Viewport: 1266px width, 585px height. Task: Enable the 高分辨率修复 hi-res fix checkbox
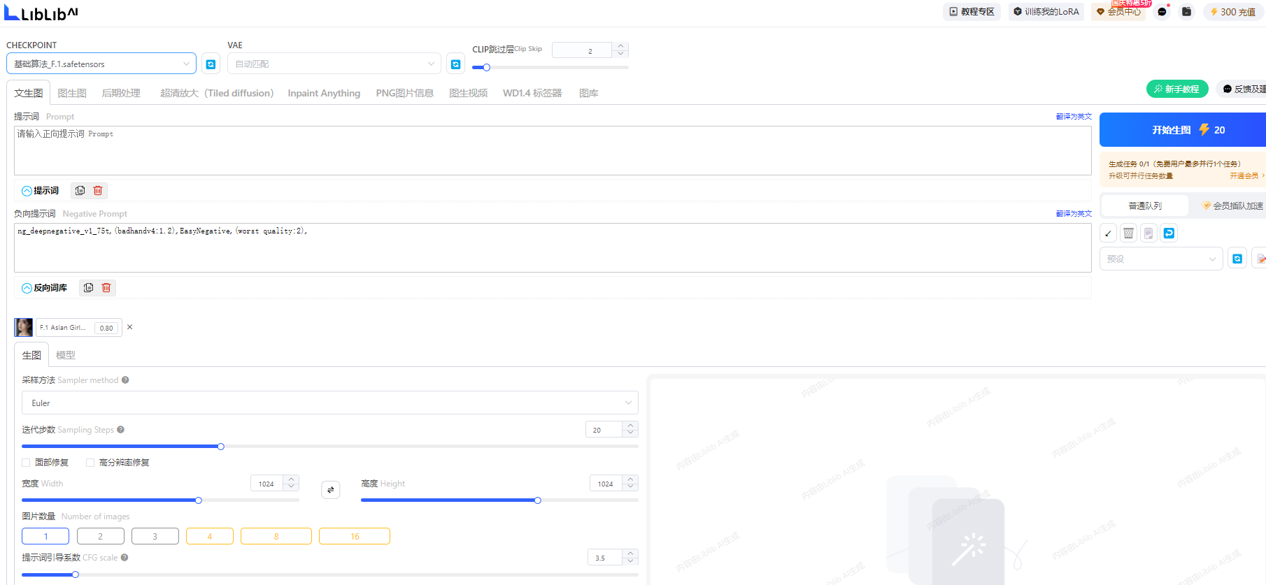click(x=90, y=463)
